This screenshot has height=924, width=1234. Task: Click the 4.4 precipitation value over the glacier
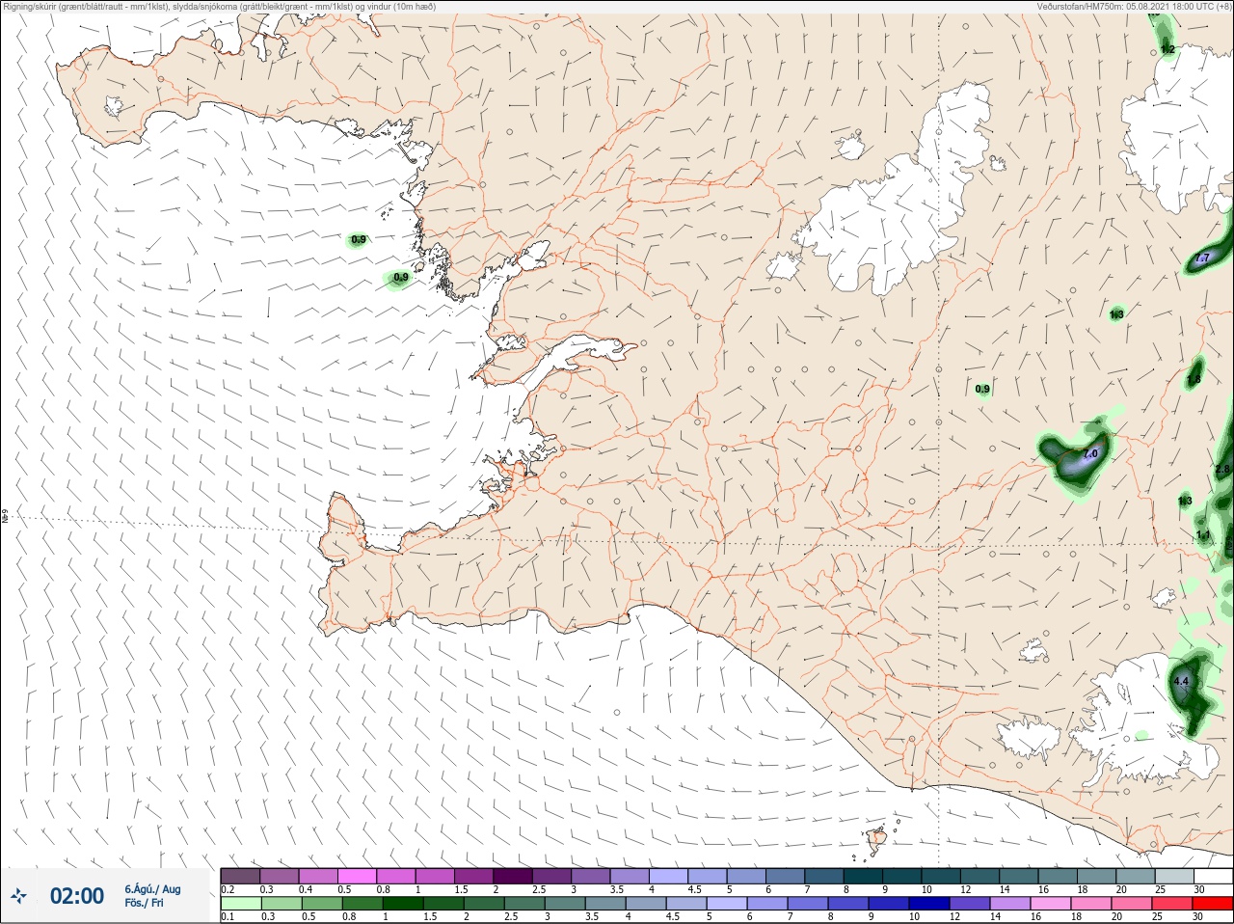pos(1182,682)
